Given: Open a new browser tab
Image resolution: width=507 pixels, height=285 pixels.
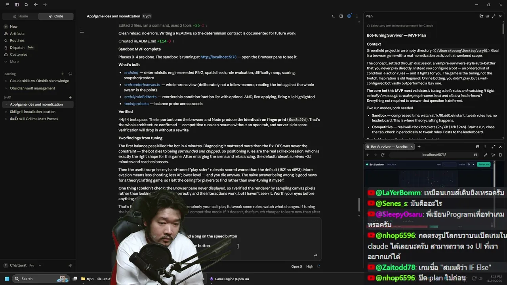Looking at the screenshot, I should [419, 147].
